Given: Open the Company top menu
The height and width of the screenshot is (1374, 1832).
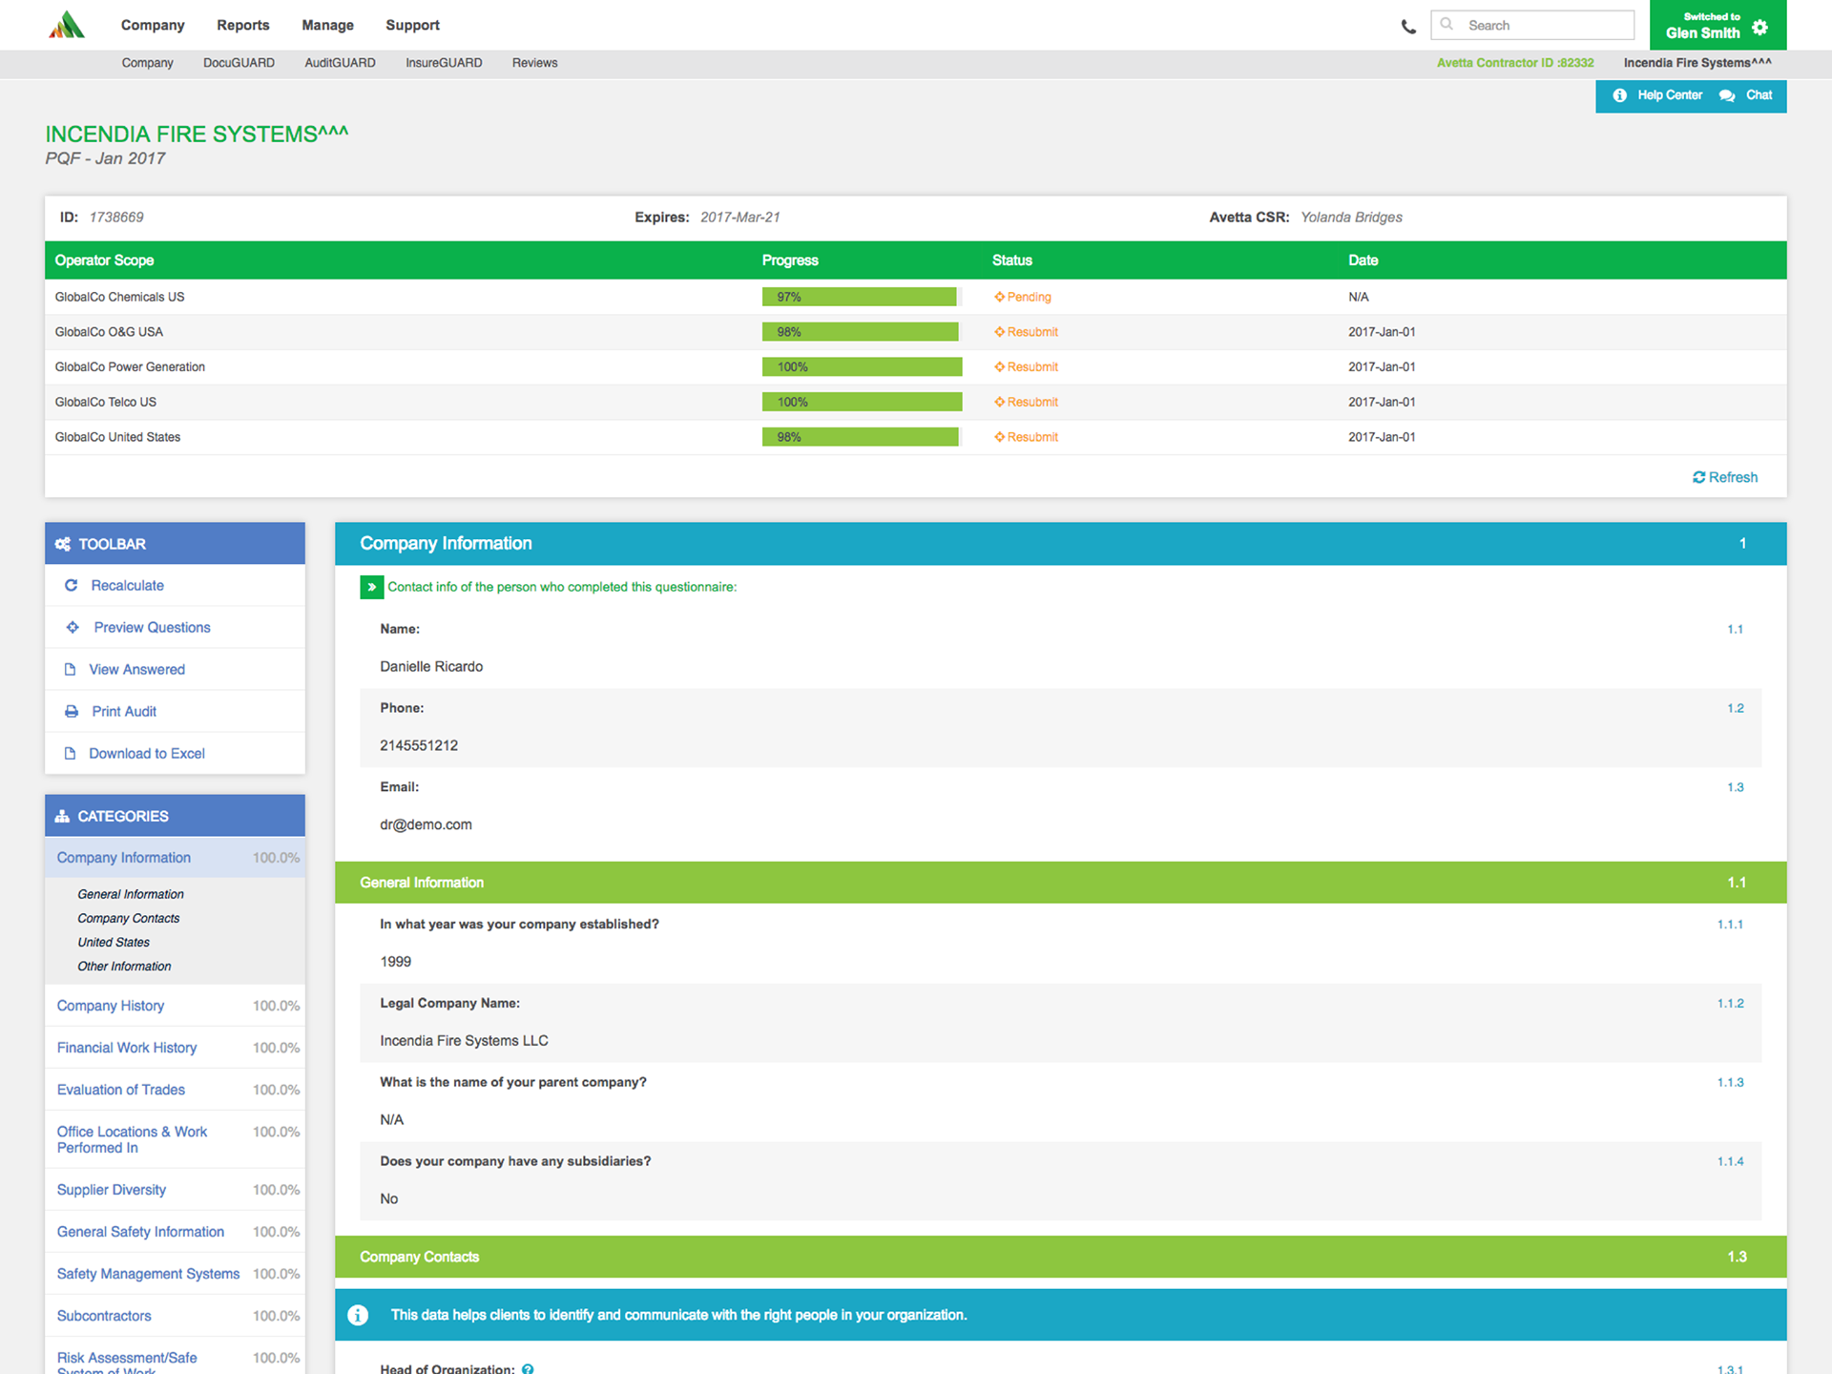Looking at the screenshot, I should click(x=153, y=25).
